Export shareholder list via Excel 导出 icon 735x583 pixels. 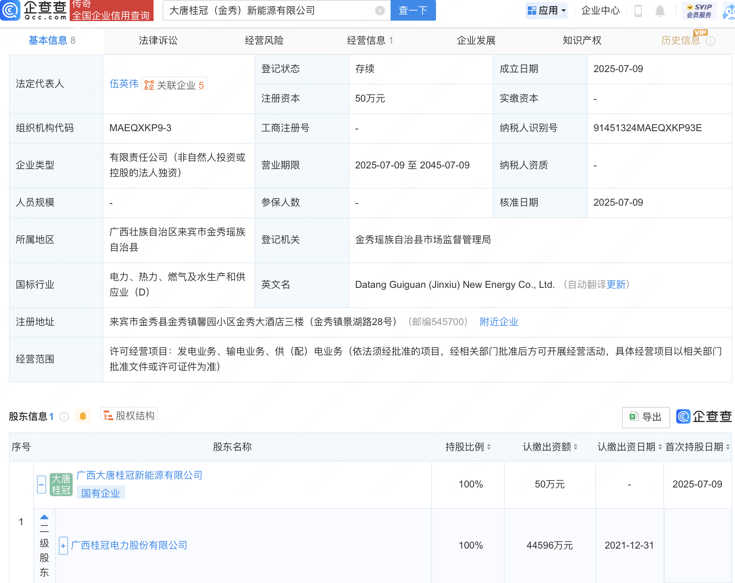click(645, 417)
